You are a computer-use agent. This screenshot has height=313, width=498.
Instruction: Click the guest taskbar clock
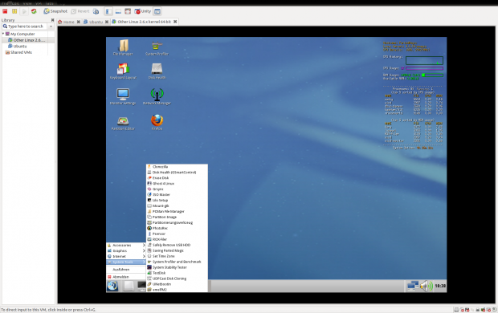pyautogui.click(x=440, y=286)
